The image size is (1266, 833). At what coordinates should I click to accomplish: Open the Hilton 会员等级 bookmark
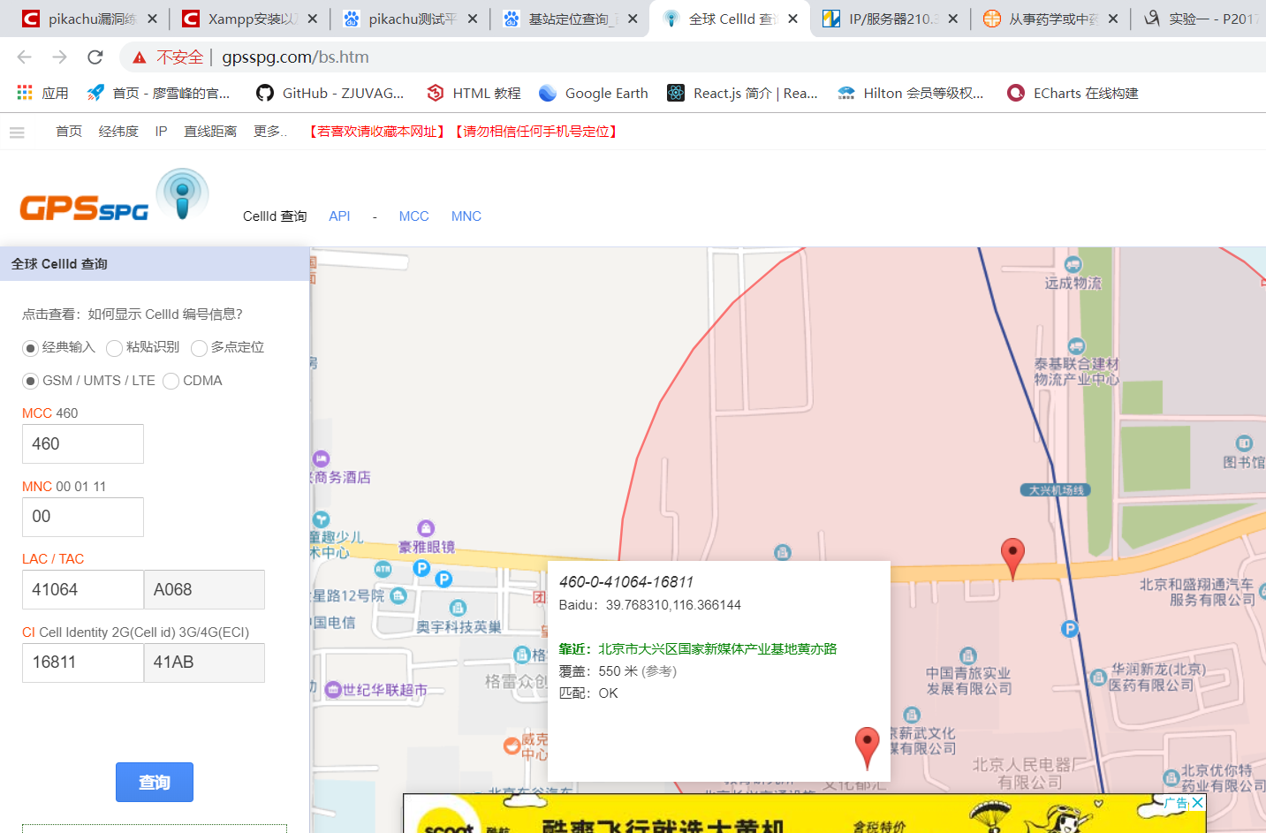pos(910,93)
